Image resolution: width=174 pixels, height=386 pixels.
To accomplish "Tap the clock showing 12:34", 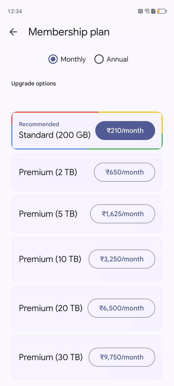I will tap(15, 11).
